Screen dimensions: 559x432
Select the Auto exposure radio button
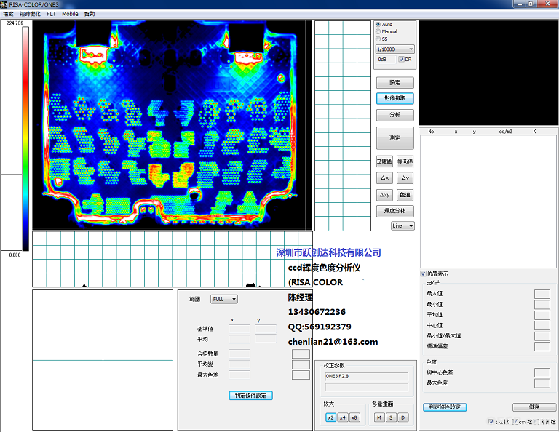coord(378,25)
